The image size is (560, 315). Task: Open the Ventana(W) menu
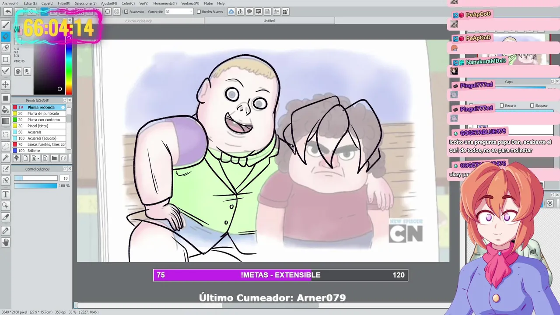click(x=190, y=3)
